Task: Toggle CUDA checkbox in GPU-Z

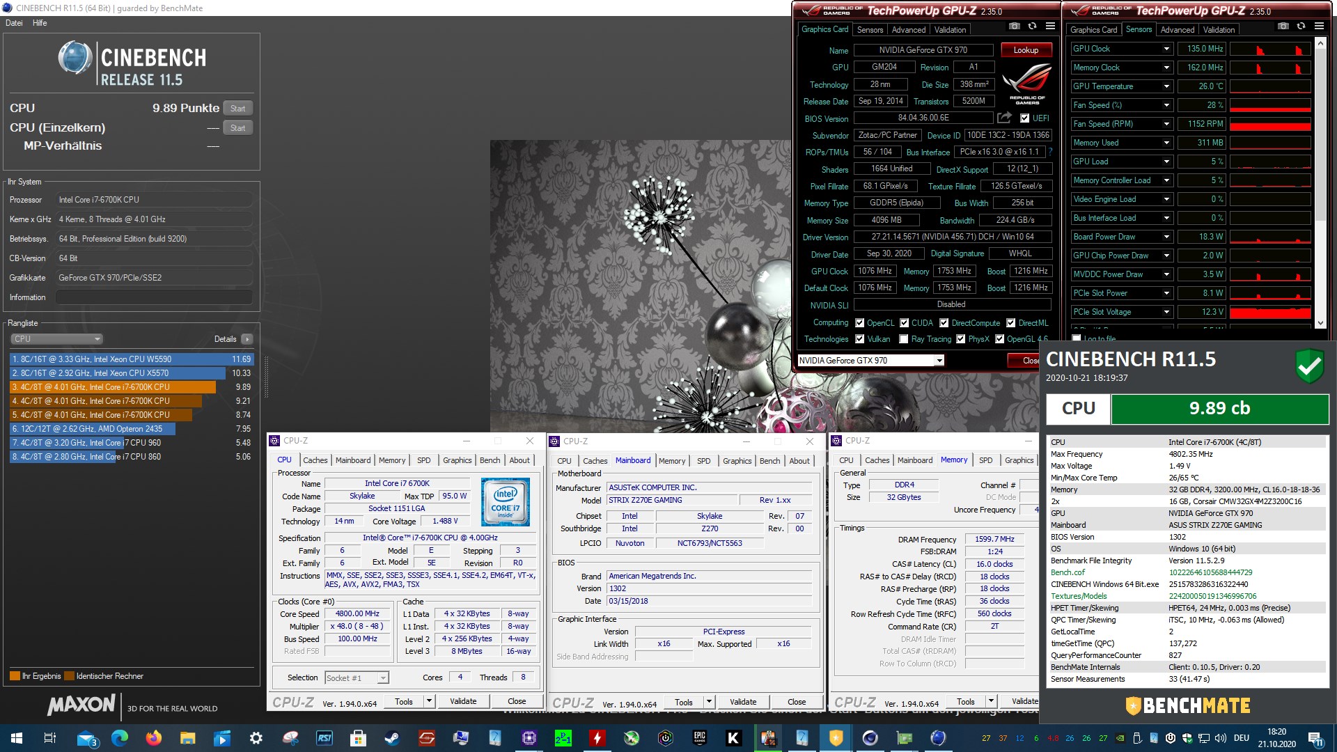Action: tap(904, 323)
